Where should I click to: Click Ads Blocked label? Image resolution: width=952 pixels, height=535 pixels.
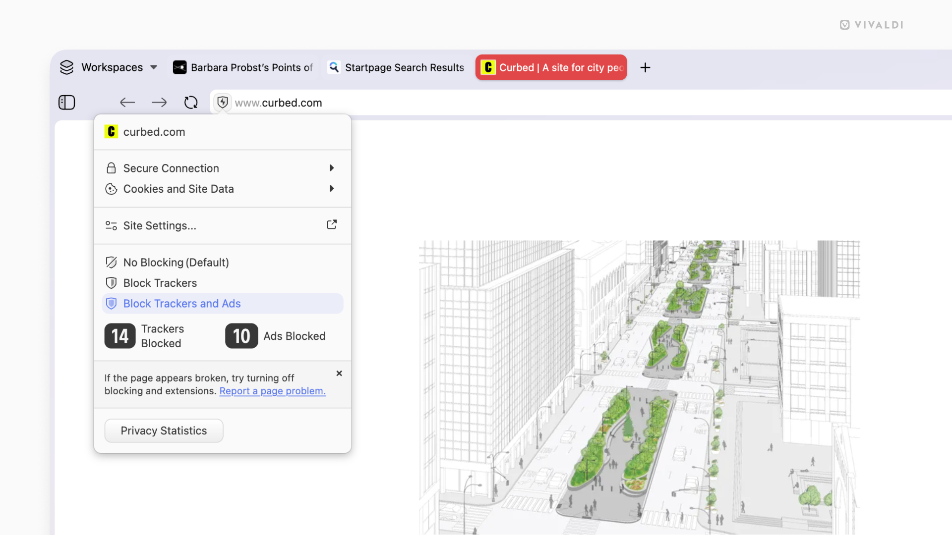pos(295,336)
